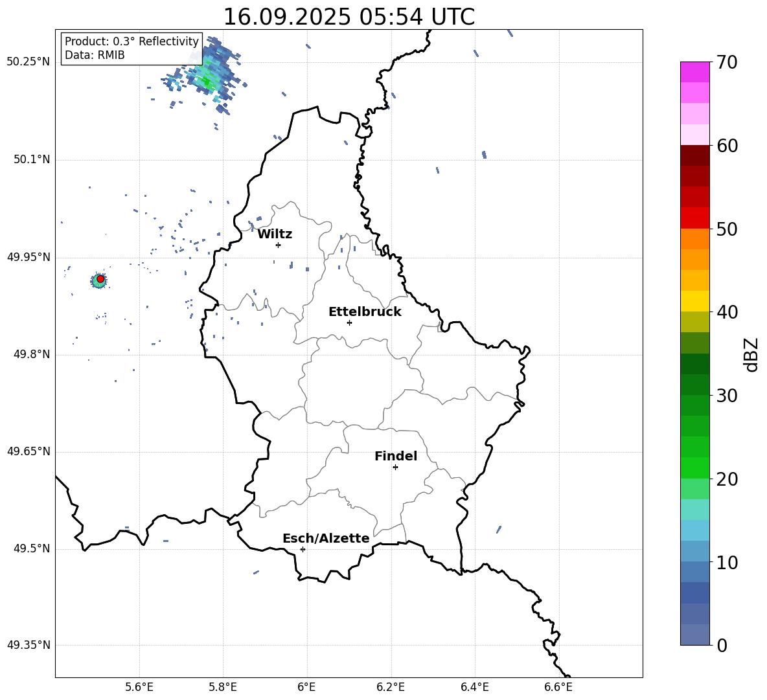The height and width of the screenshot is (700, 767).
Task: Click the 49.95°N latitude label
Action: click(x=29, y=257)
